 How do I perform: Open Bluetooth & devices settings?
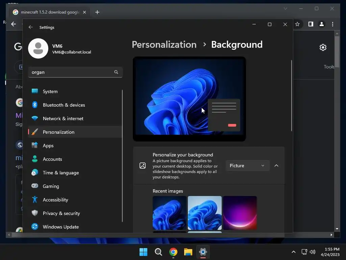pyautogui.click(x=75, y=105)
